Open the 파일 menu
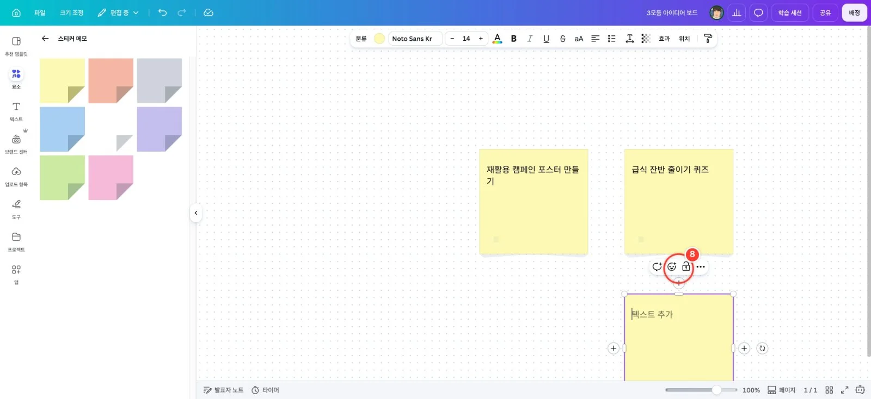This screenshot has height=399, width=871. click(40, 13)
